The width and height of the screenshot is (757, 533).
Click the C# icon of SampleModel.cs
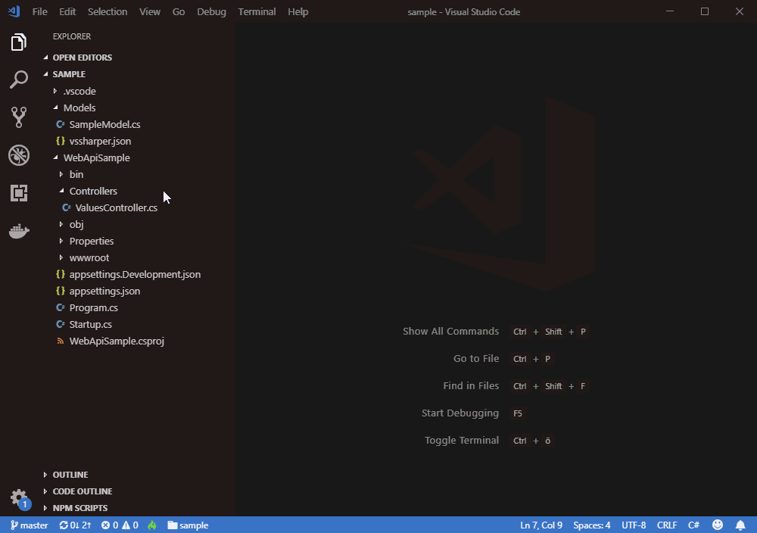[x=61, y=124]
